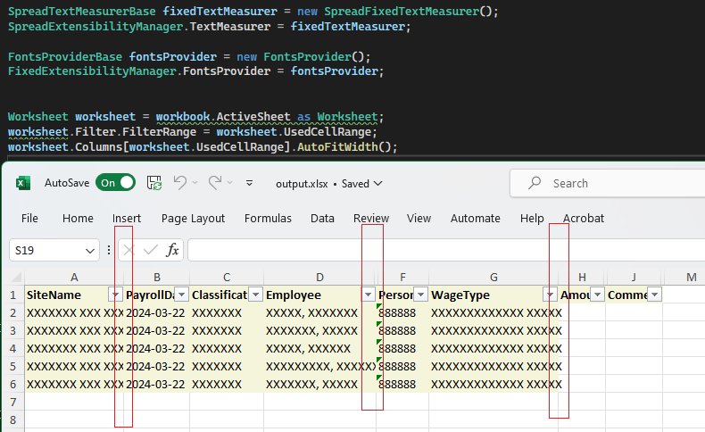Select row 4 header

[12, 348]
